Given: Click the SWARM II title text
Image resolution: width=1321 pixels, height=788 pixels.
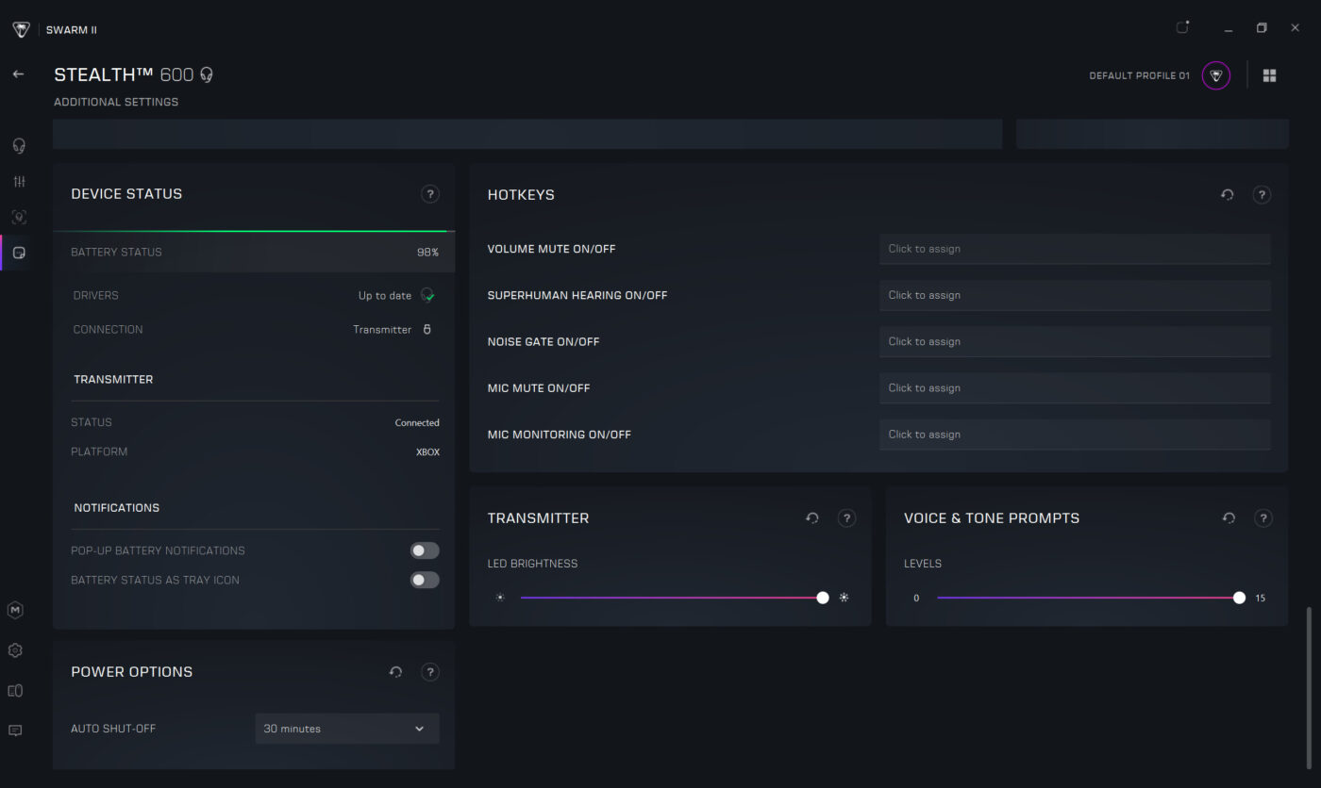Looking at the screenshot, I should pos(72,30).
